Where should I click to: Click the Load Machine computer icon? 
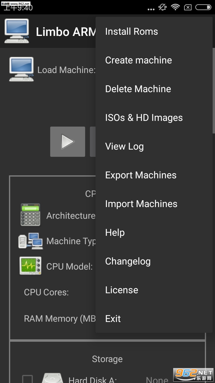[x=21, y=69]
